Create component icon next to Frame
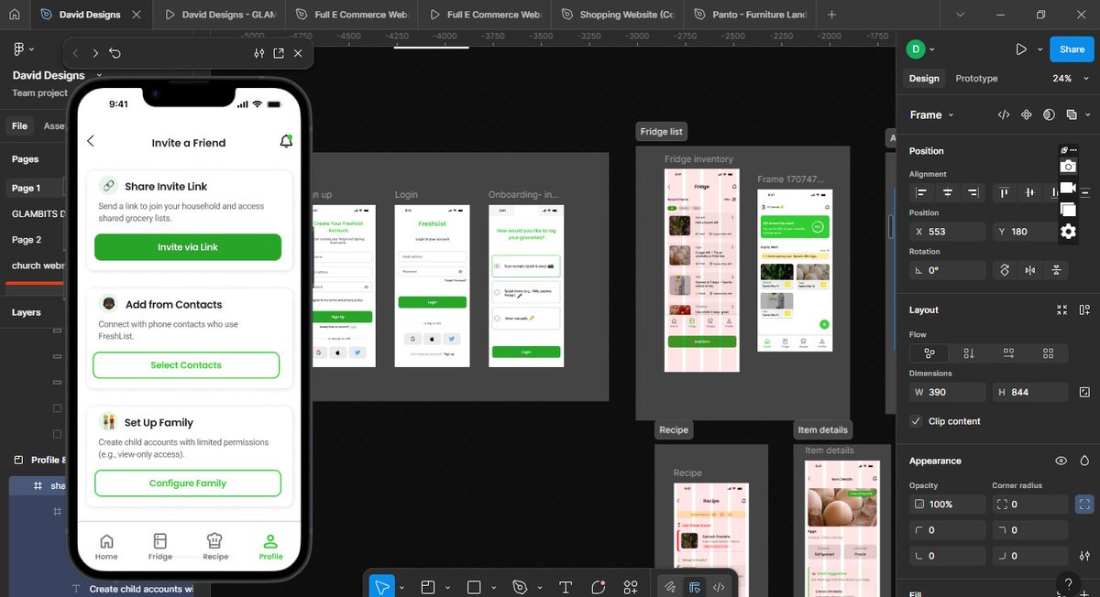The width and height of the screenshot is (1100, 597). [1026, 114]
